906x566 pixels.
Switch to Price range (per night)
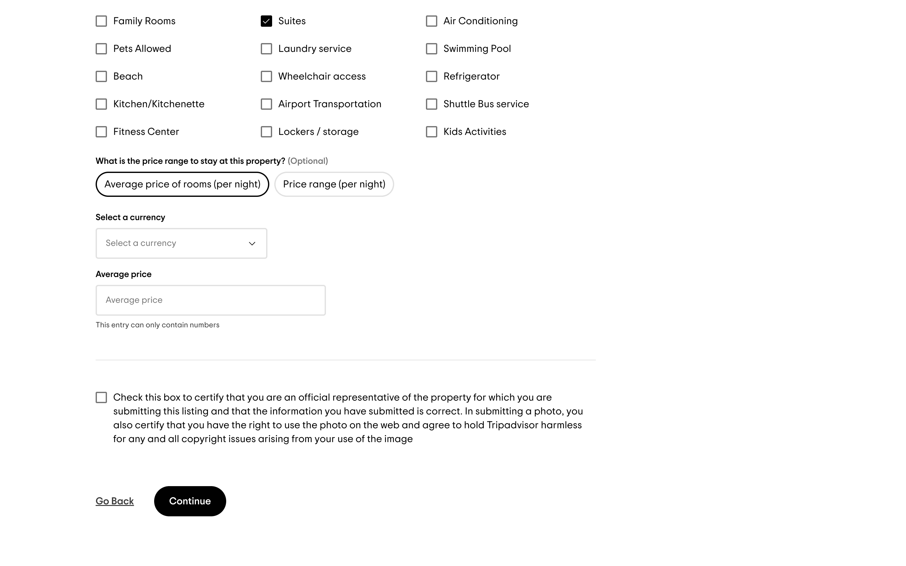[x=334, y=184]
